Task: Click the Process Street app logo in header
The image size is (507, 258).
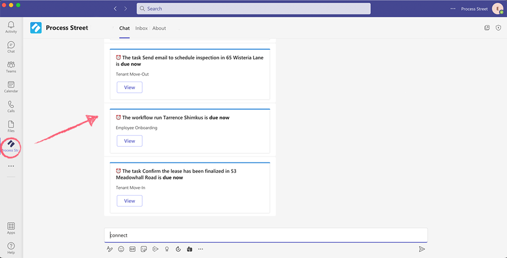Action: (x=36, y=28)
